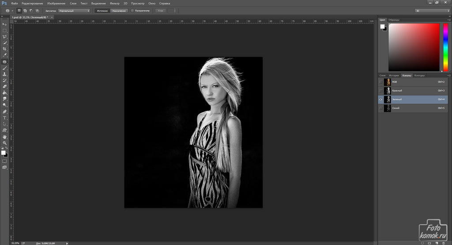
Task: Select the Pen tool
Action: coord(4,112)
